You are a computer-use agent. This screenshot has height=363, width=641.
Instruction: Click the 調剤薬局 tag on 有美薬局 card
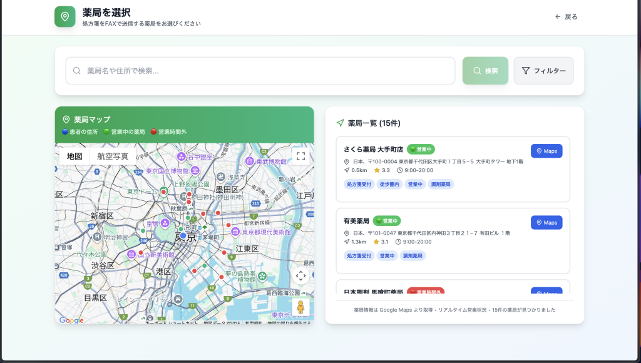413,256
